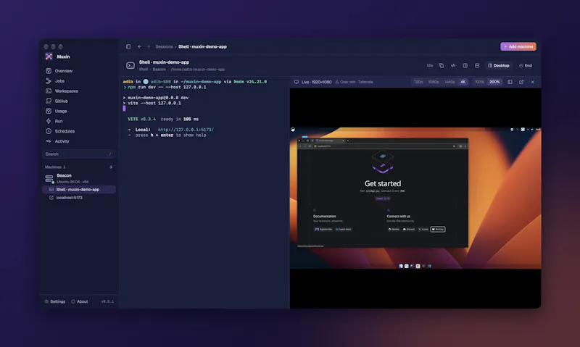Click the side-by-side split icon left of Desktop
The width and height of the screenshot is (580, 347).
pyautogui.click(x=465, y=65)
